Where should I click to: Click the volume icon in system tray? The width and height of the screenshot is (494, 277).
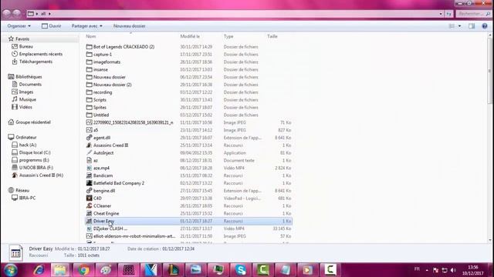pos(453,270)
